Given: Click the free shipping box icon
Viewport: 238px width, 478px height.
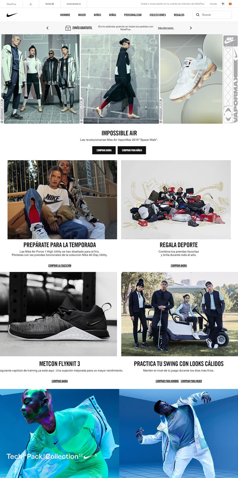Looking at the screenshot, I should [x=68, y=28].
